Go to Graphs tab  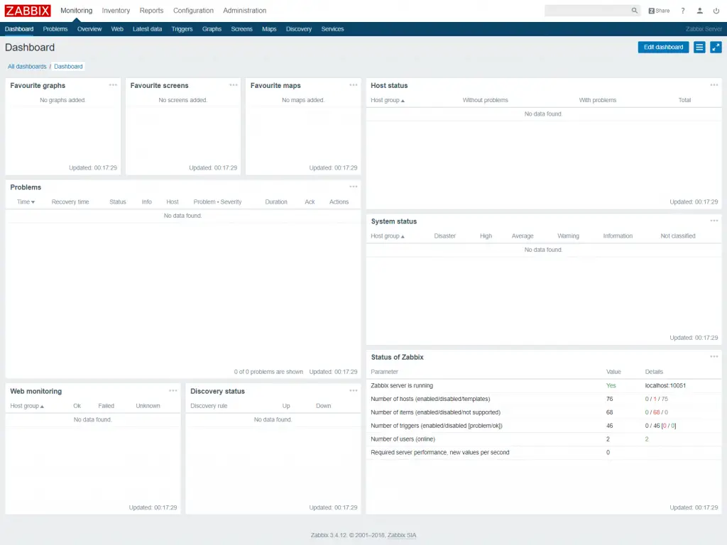coord(212,28)
